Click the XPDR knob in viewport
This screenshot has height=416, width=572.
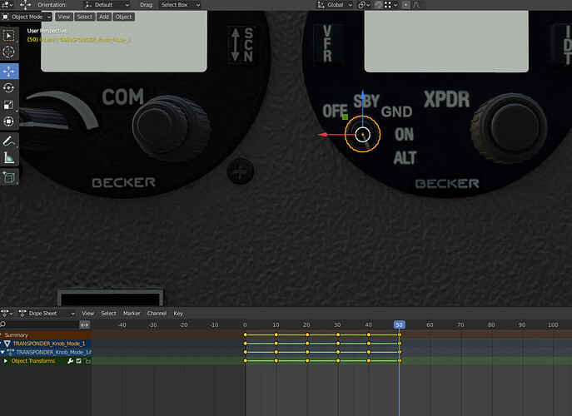509,127
